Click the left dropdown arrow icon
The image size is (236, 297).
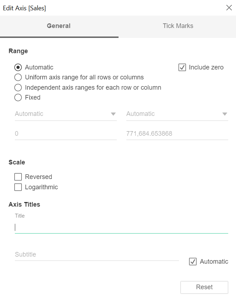click(x=113, y=114)
